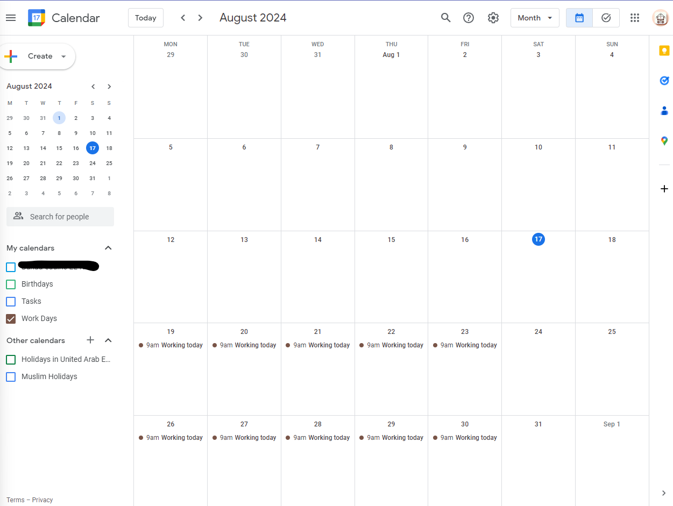Open Working today event on Friday 30
Image resolution: width=673 pixels, height=506 pixels.
point(465,438)
